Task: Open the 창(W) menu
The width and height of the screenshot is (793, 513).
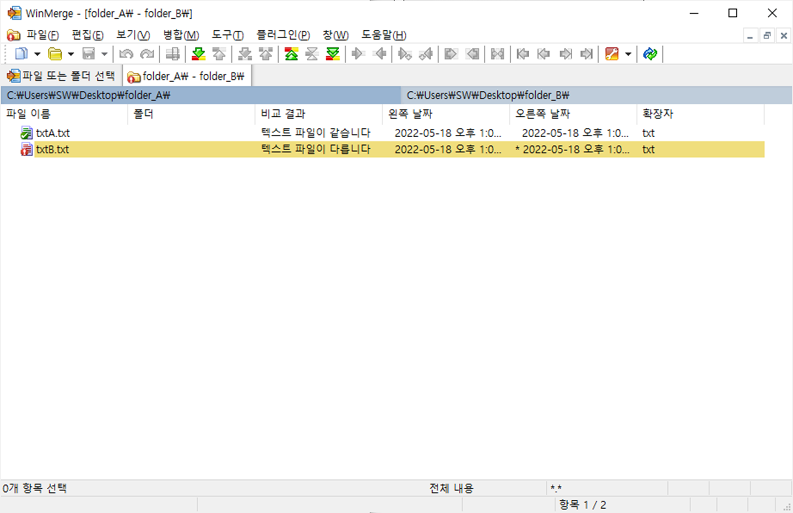Action: (336, 35)
